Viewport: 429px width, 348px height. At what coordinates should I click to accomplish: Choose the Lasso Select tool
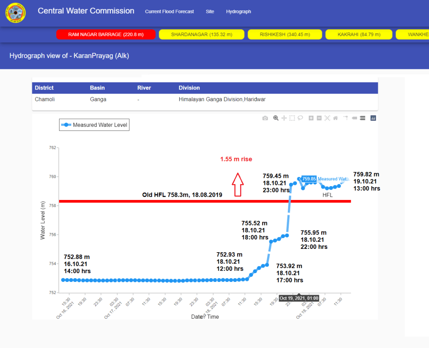[x=300, y=118]
